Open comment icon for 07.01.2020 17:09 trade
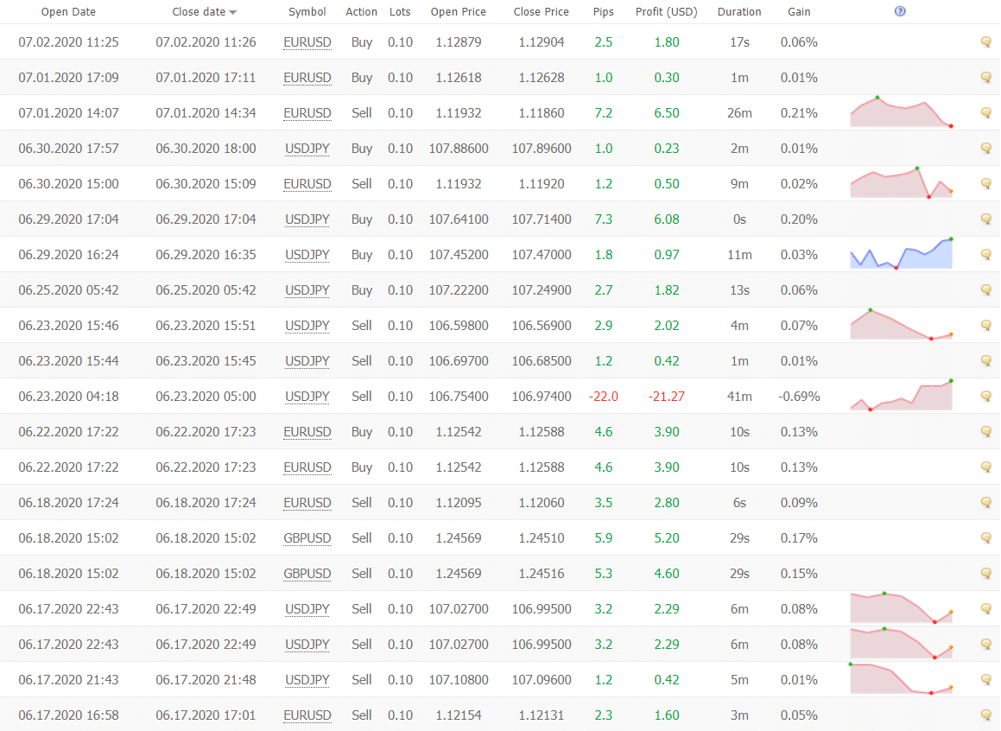Viewport: 1001px width, 731px height. [985, 78]
